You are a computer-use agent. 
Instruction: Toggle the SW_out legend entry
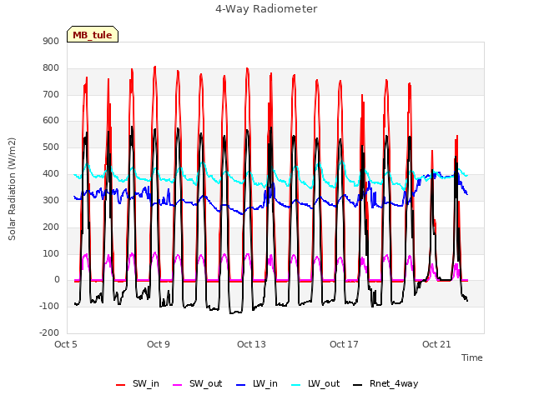(198, 383)
